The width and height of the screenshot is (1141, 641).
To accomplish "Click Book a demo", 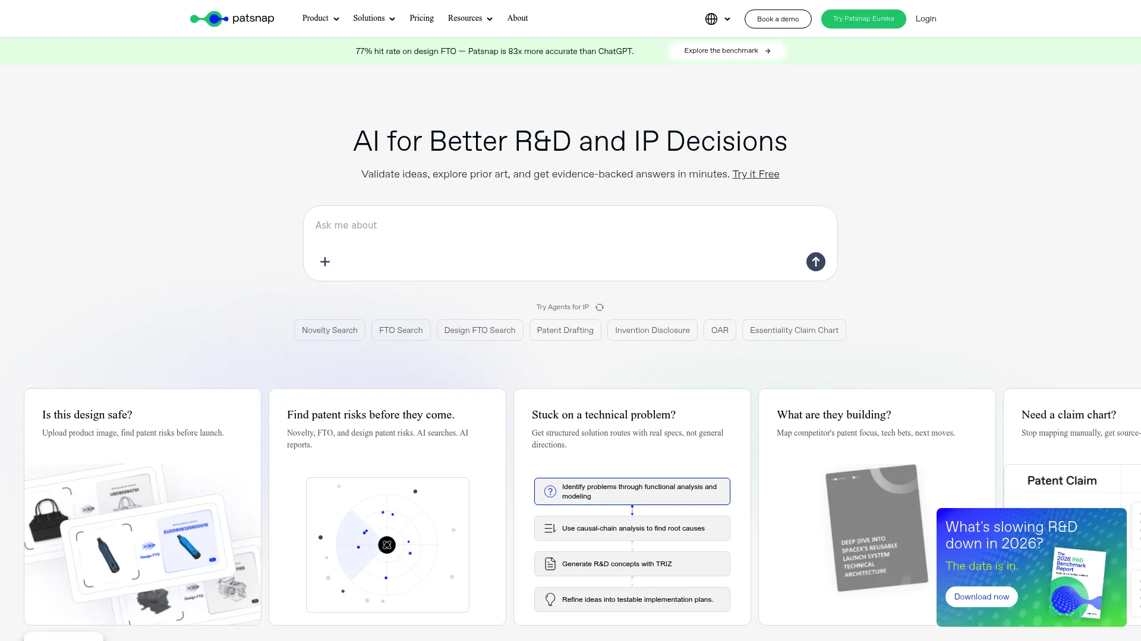I will coord(778,19).
